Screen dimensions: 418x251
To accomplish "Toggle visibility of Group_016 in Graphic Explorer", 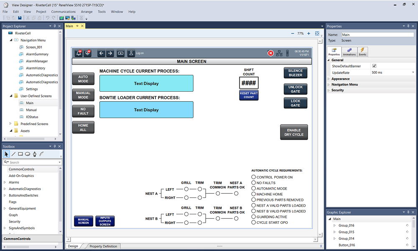I will click(x=407, y=225).
